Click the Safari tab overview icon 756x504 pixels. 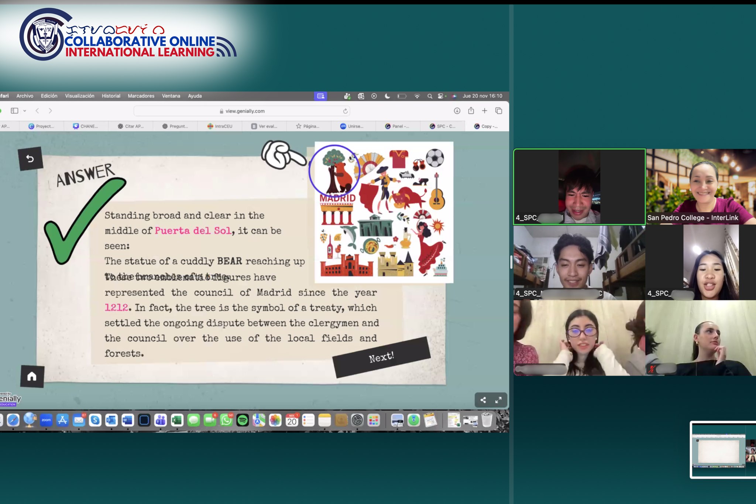pos(499,110)
